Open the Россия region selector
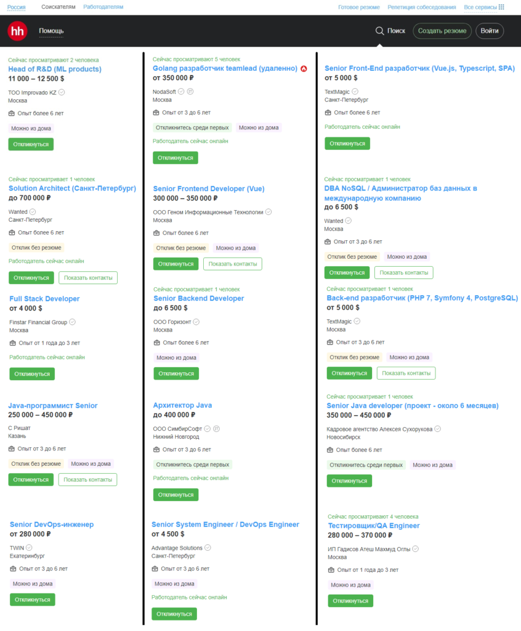Screen dimensions: 521x631 click(x=17, y=7)
